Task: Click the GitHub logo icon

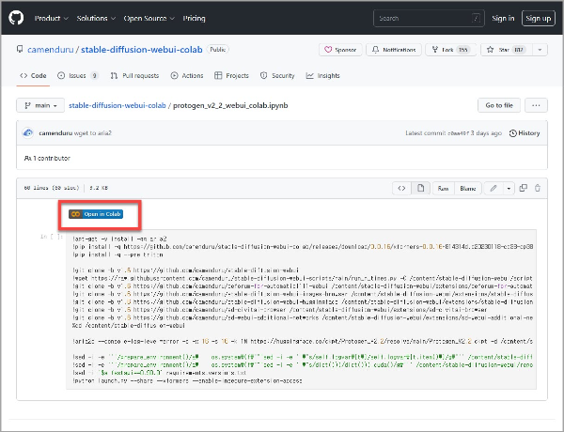Action: pos(16,18)
